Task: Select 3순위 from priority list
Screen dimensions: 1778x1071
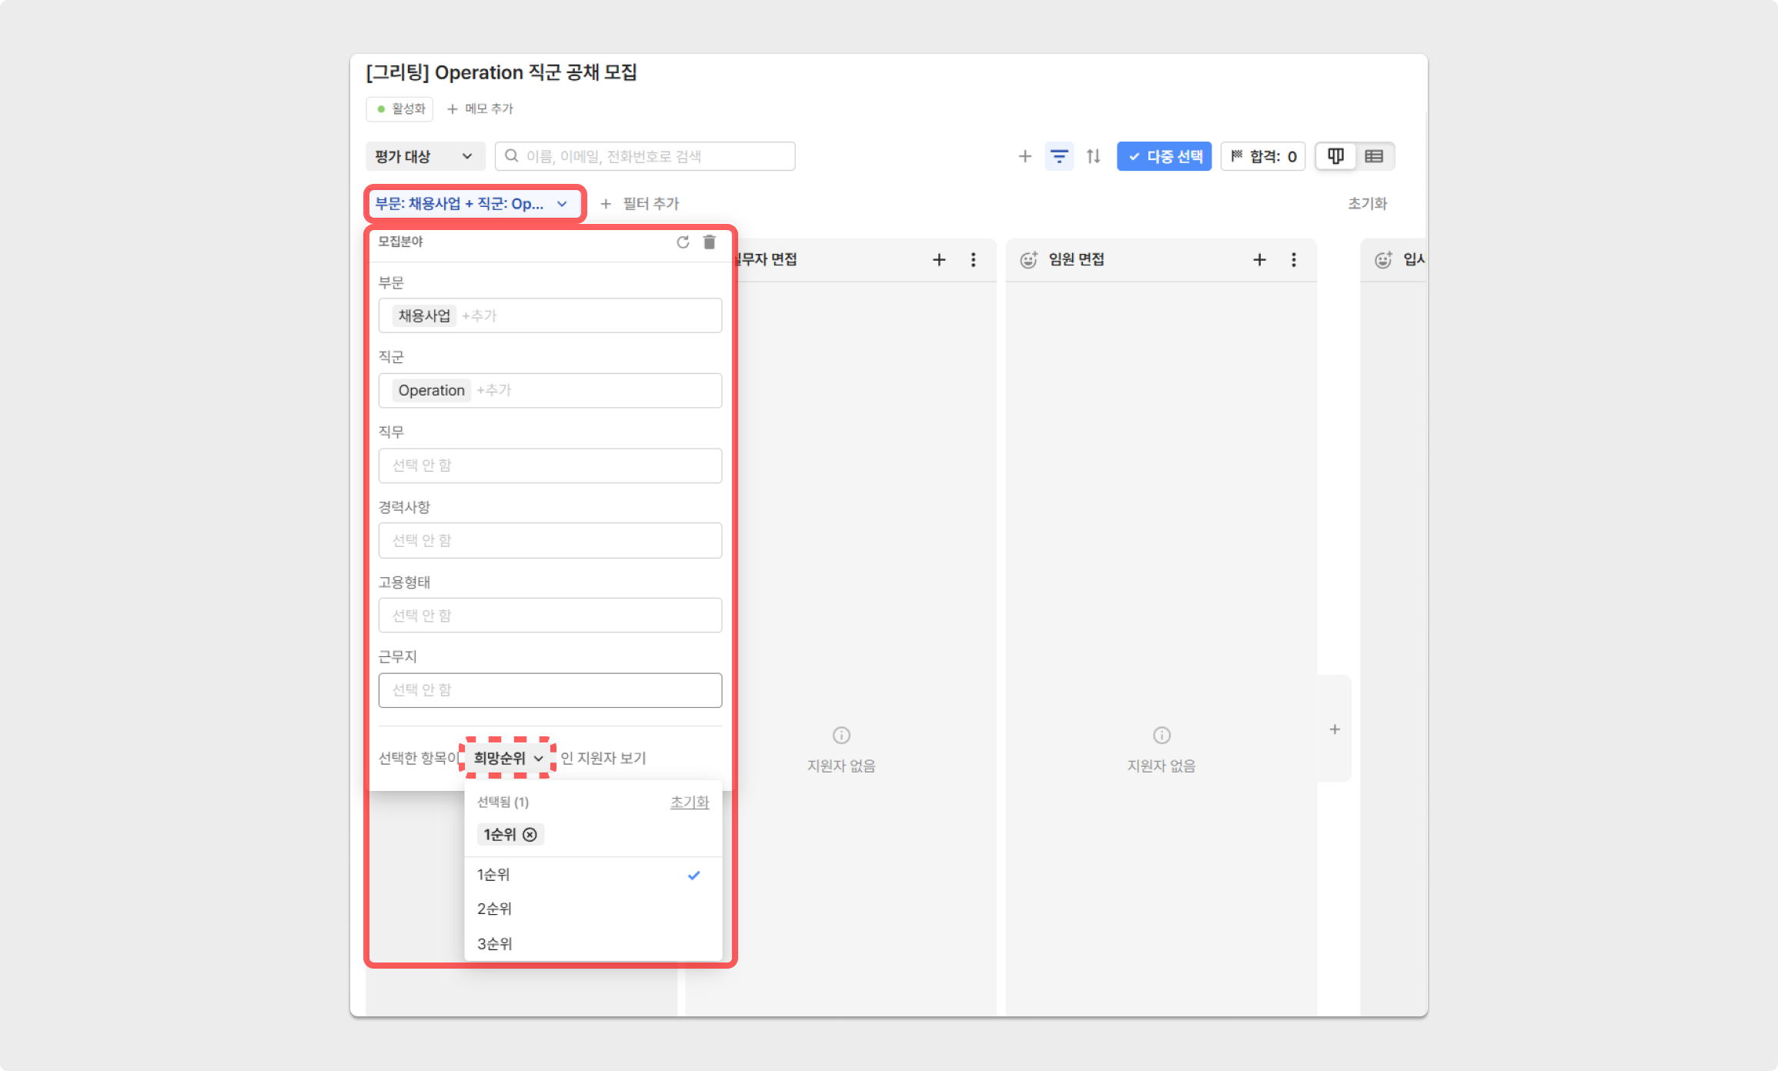Action: [x=493, y=944]
